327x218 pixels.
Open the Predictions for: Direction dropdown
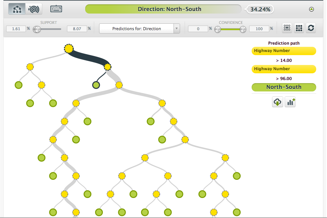pos(139,28)
